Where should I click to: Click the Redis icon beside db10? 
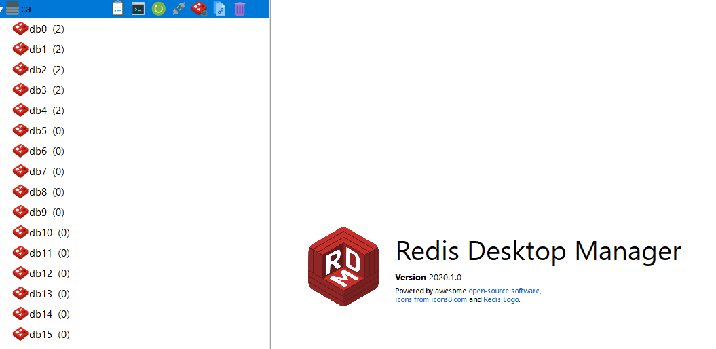(x=20, y=232)
